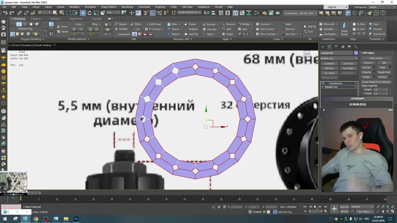Image resolution: width=397 pixels, height=223 pixels.
Task: Click the Undo arrow in the main toolbar
Action: pos(5,13)
